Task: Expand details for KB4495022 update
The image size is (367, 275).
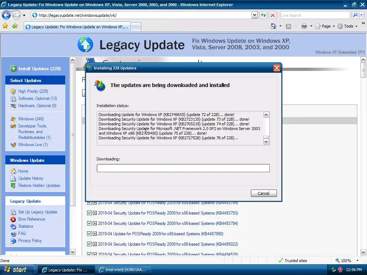Action: (x=95, y=244)
